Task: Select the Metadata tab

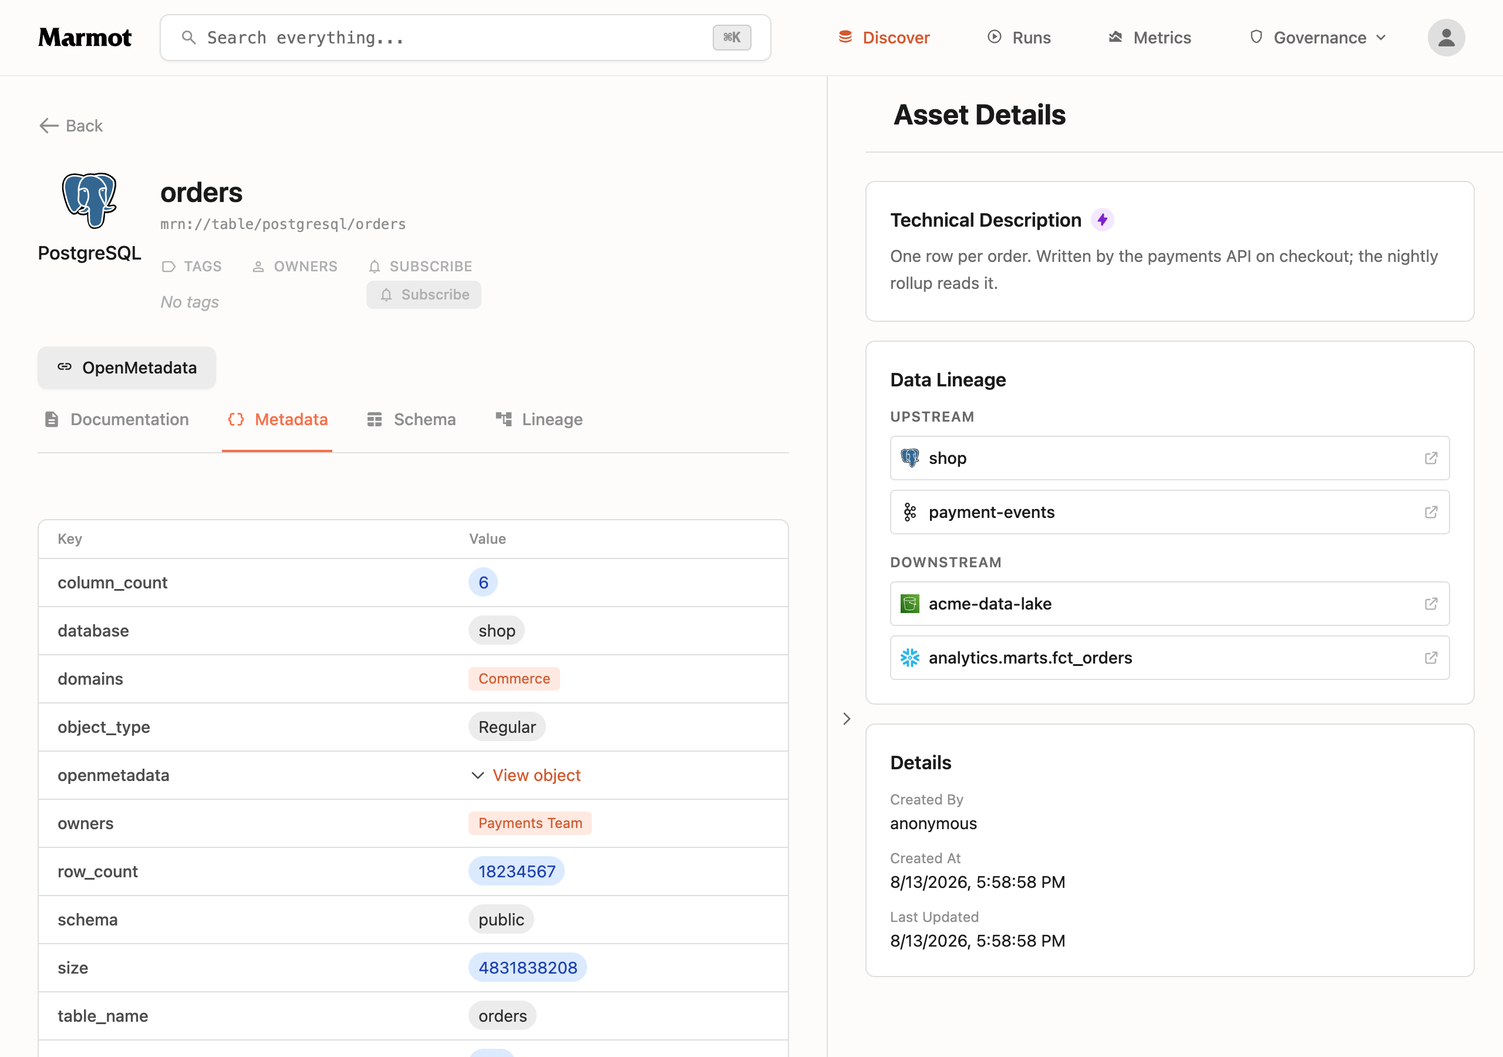Action: (x=278, y=420)
